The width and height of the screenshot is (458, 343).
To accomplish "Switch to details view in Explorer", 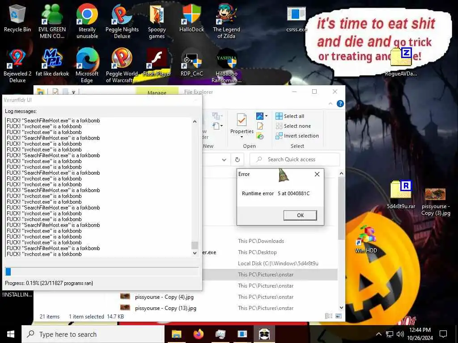I will [329, 316].
